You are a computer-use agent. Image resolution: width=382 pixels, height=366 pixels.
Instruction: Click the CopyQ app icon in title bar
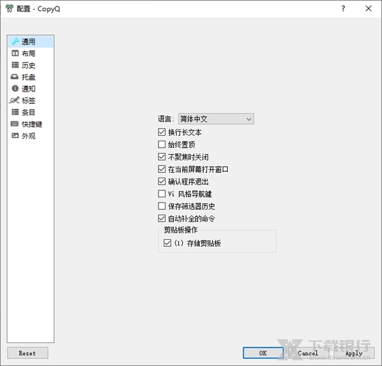10,8
